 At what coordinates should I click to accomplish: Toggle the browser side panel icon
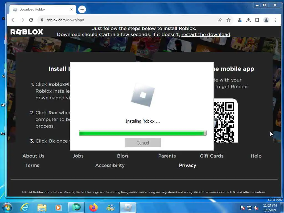click(257, 20)
